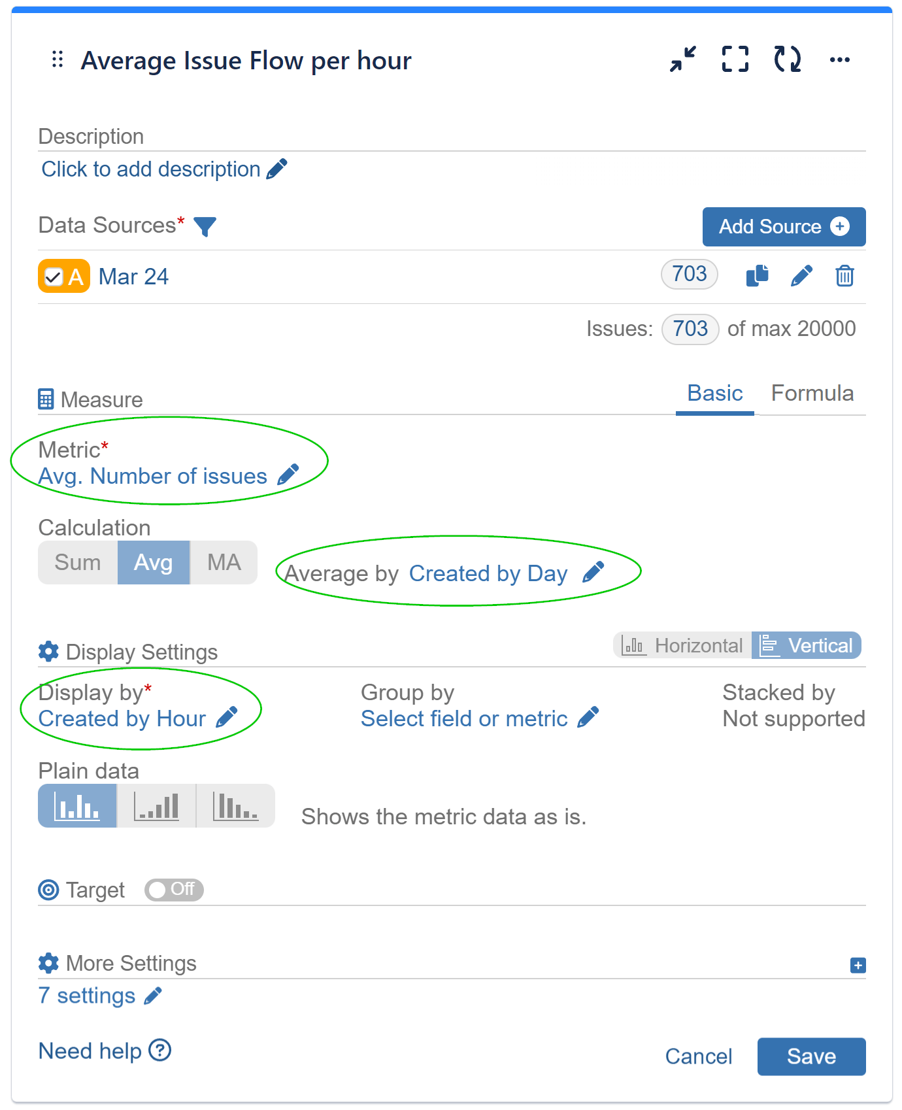Image resolution: width=902 pixels, height=1110 pixels.
Task: Open the widget refresh icon
Action: coord(788,59)
